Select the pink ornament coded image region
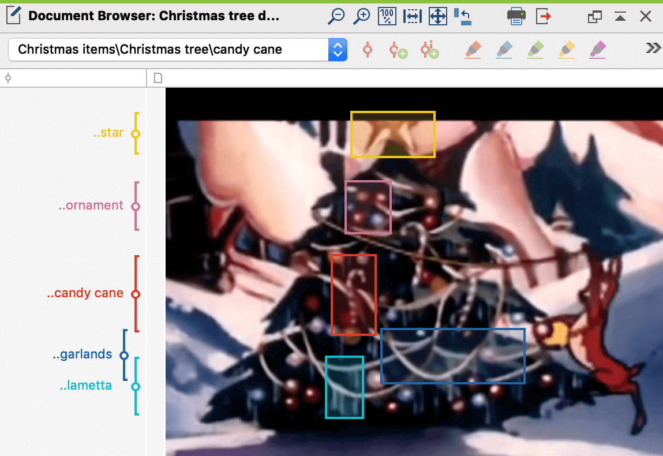 coord(368,207)
